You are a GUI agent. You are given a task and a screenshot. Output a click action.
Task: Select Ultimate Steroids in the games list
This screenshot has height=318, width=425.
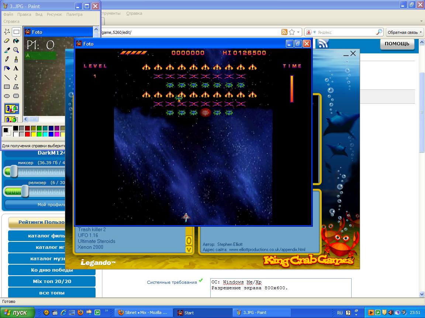click(97, 241)
